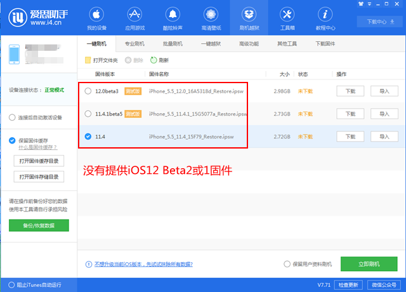406x292 pixels.
Task: Click file name iPhone_5.5_11.4_15F79_Restore.ipsw
Action: (x=192, y=136)
